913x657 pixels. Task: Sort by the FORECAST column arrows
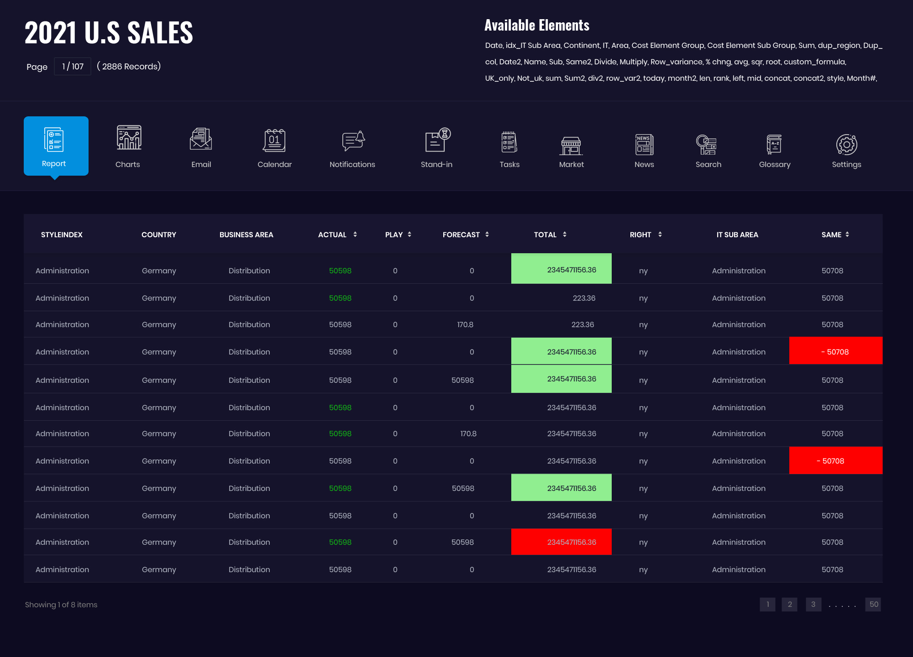point(487,235)
